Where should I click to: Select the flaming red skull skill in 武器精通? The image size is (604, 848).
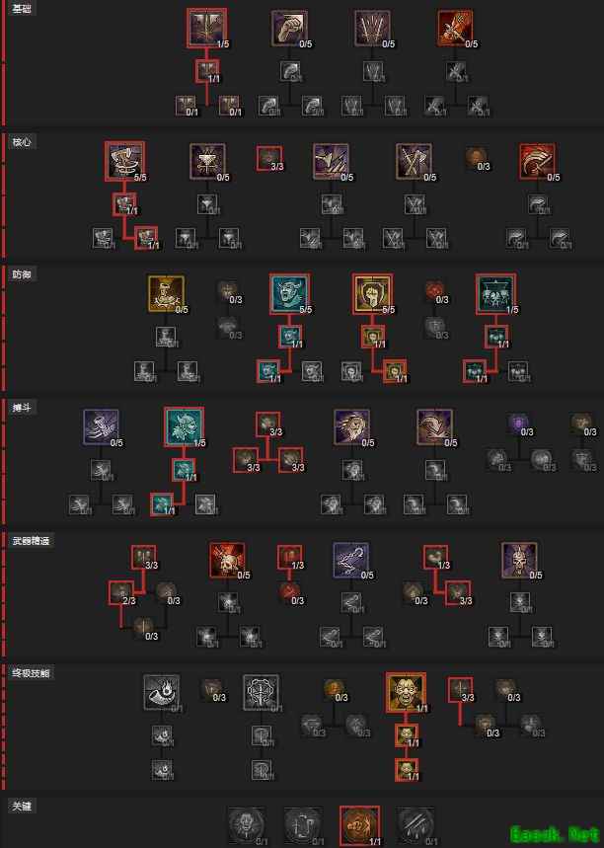point(228,560)
